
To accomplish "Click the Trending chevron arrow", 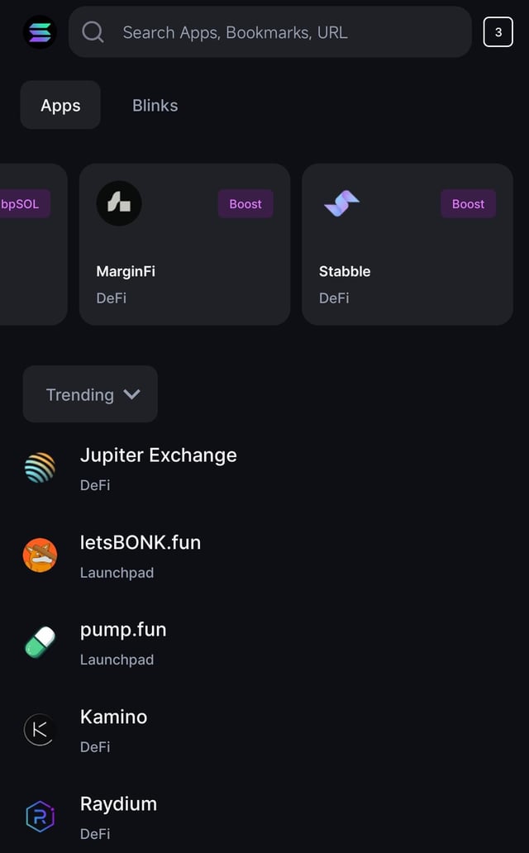I will pyautogui.click(x=131, y=394).
